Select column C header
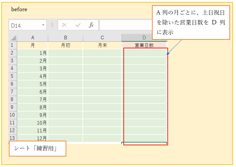Image resolution: width=236 pixels, height=167 pixels. pos(102,38)
